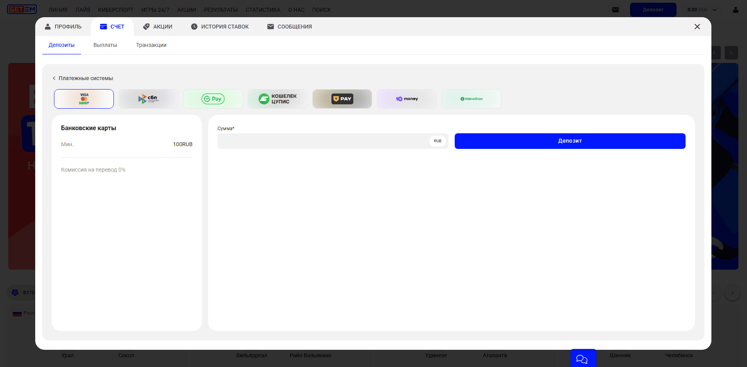Open the История ставок section
Viewport: 747px width, 367px height.
220,27
